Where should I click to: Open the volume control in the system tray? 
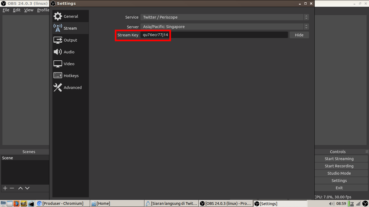(x=332, y=203)
